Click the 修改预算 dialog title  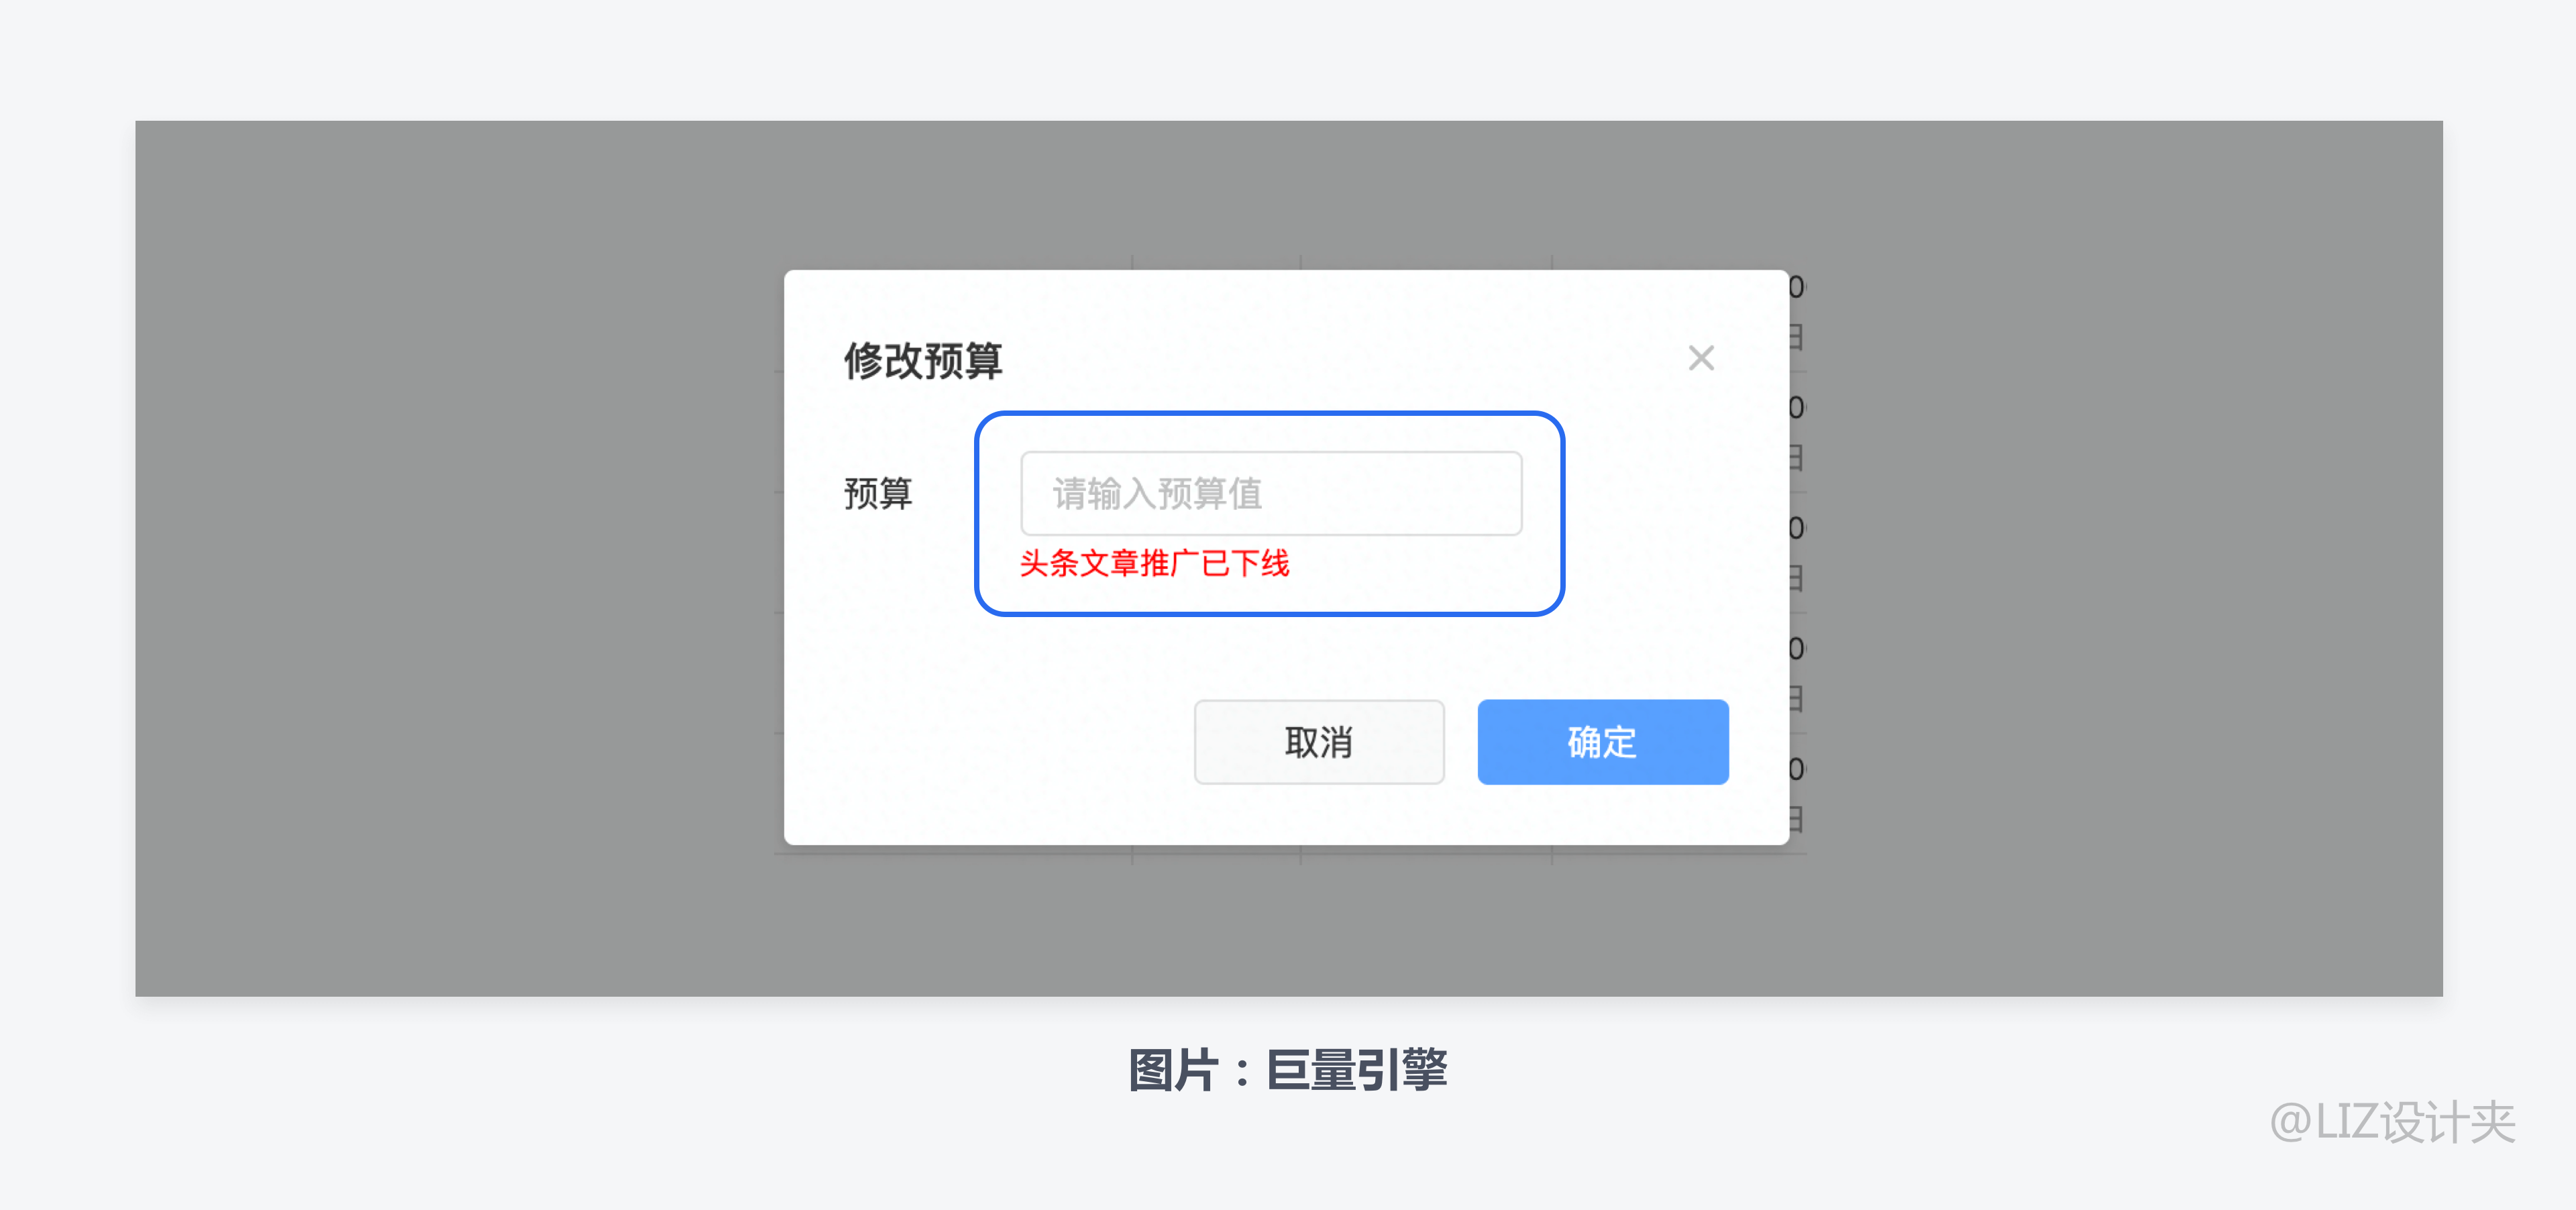[x=923, y=361]
